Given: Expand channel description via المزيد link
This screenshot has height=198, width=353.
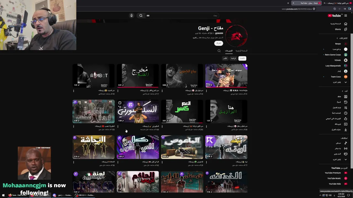Looking at the screenshot, I should point(195,38).
